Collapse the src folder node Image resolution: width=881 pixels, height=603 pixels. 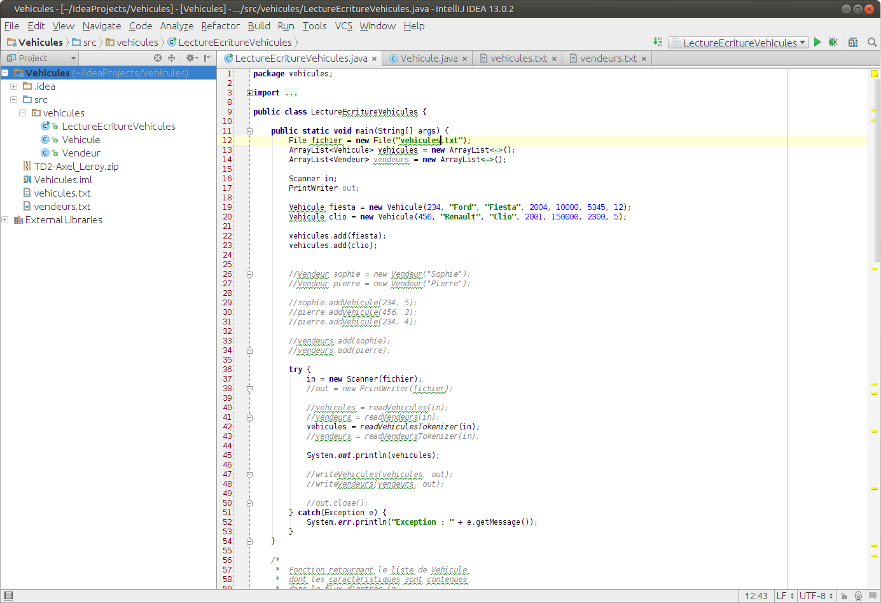coord(13,100)
